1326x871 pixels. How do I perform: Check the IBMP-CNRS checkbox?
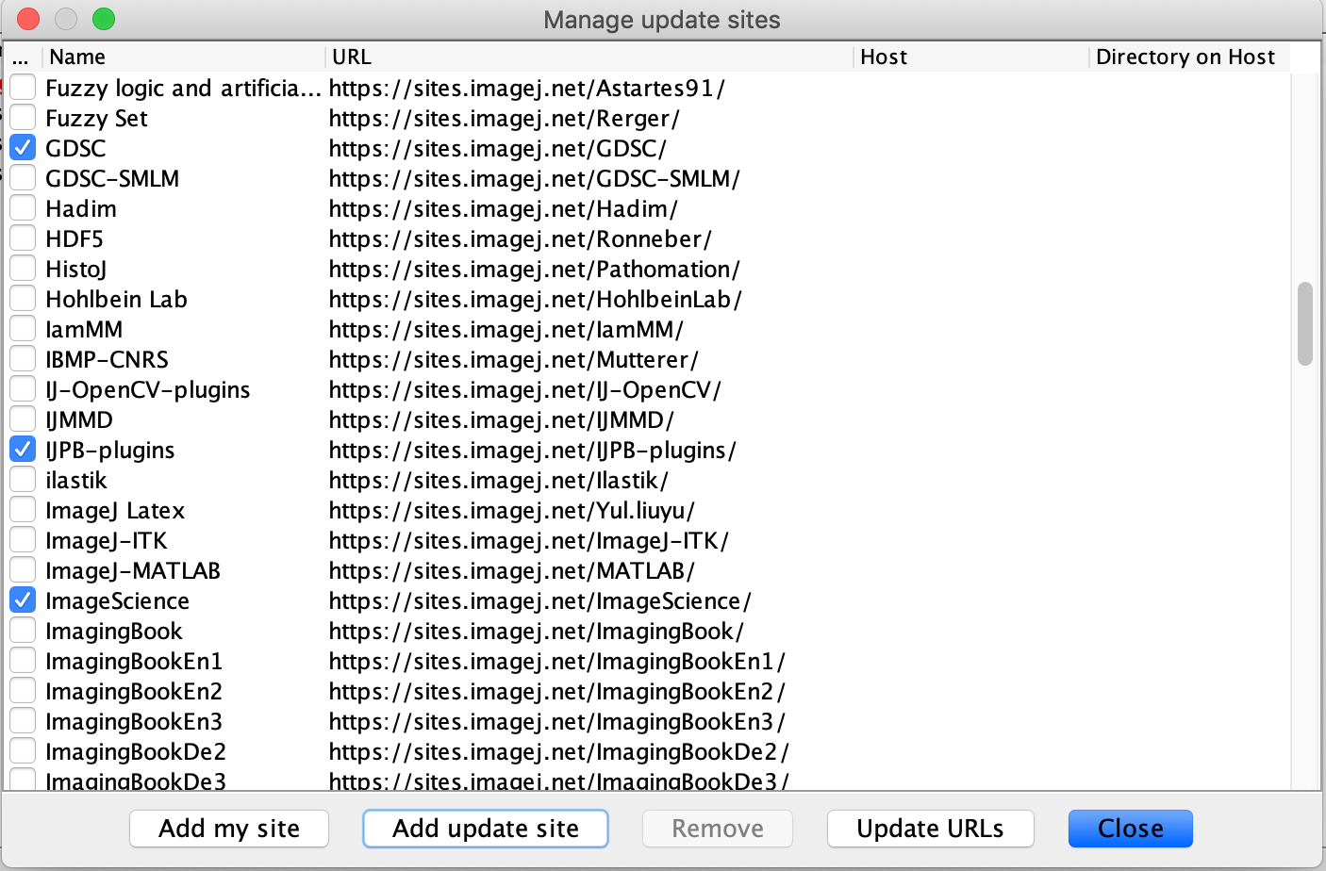point(23,359)
